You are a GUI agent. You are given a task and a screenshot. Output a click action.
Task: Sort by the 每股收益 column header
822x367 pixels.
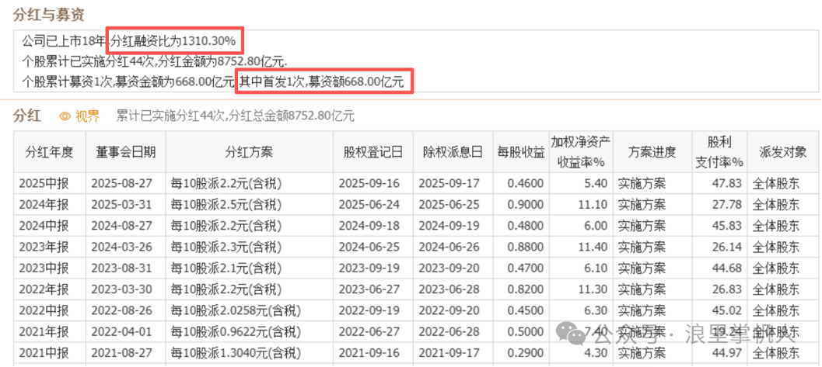coord(520,152)
